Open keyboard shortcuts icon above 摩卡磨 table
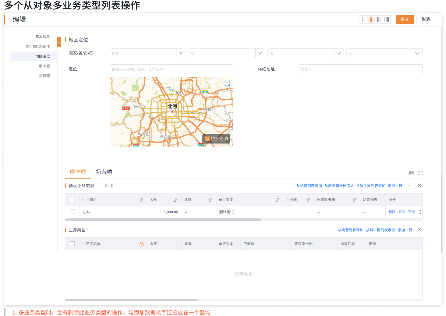 click(x=412, y=173)
